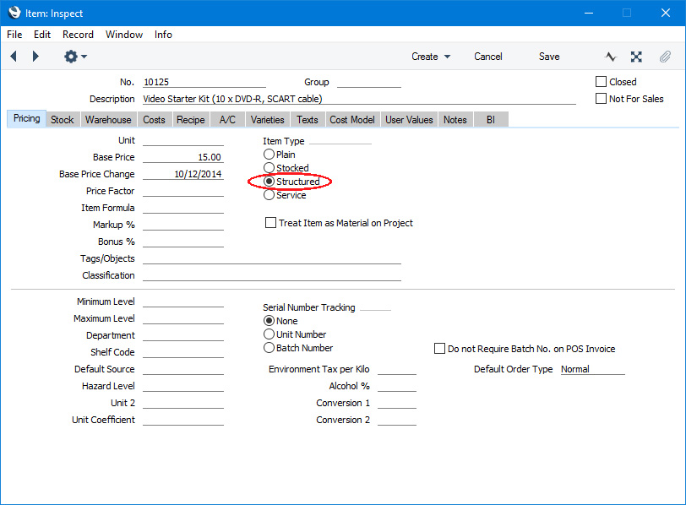Open attachments paperclip icon
The width and height of the screenshot is (686, 505).
pos(665,57)
